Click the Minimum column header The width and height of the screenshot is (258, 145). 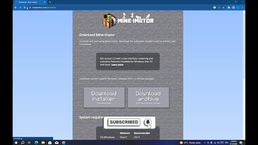tap(125, 133)
